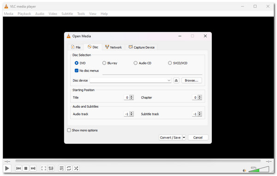Viewport: 277px width, 176px height.
Task: Click the volume slider at 65%
Action: (259, 169)
